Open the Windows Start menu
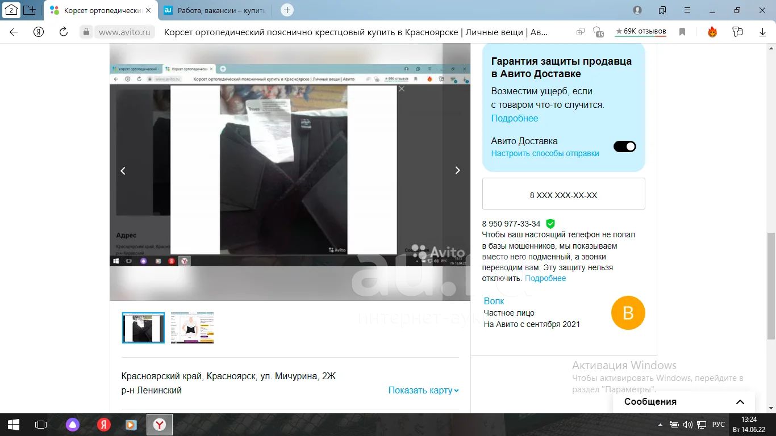This screenshot has width=776, height=436. [14, 425]
